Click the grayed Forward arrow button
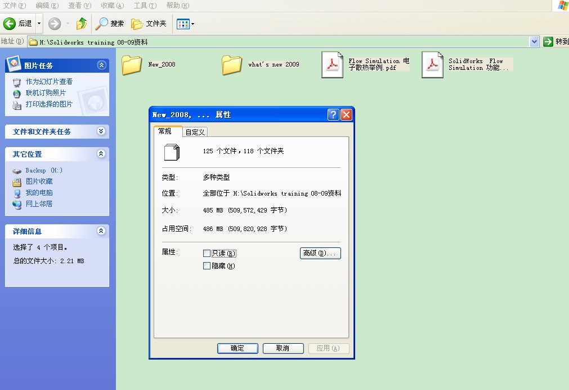The width and height of the screenshot is (569, 390). (x=55, y=24)
